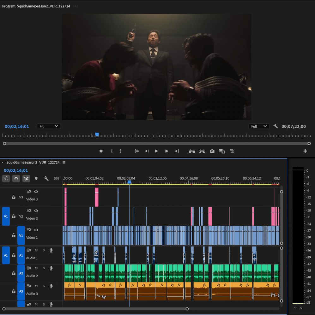Click the Captions track options CC icon

pos(57,178)
